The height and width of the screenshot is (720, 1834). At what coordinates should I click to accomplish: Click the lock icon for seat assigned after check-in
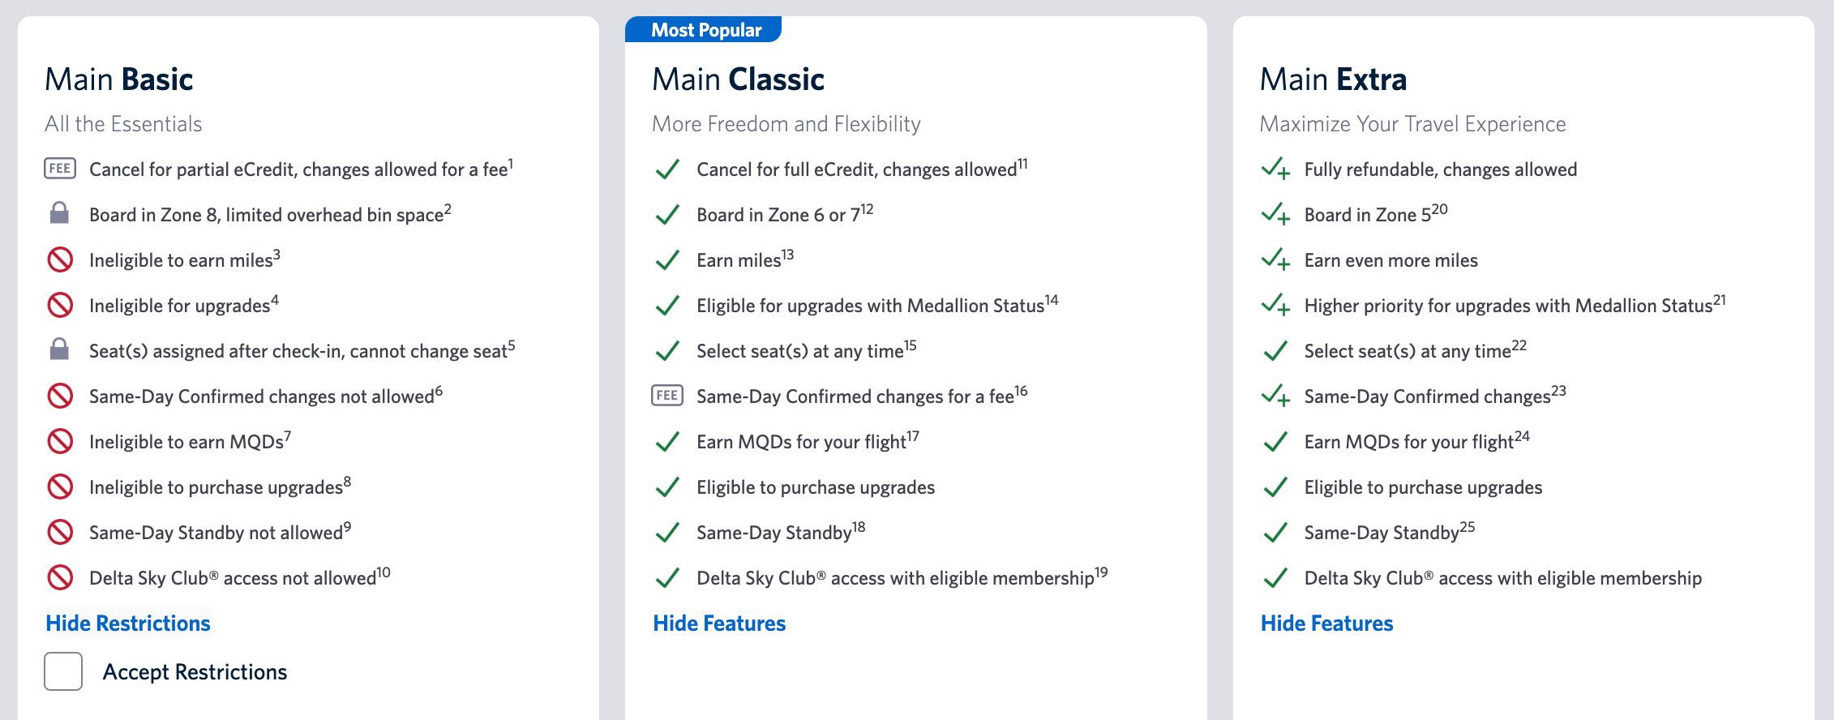pyautogui.click(x=61, y=350)
